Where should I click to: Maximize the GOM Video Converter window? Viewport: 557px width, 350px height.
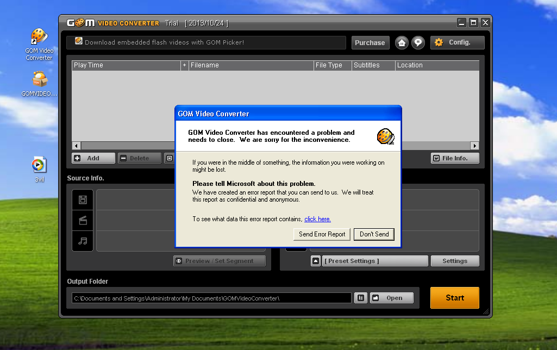click(x=473, y=23)
